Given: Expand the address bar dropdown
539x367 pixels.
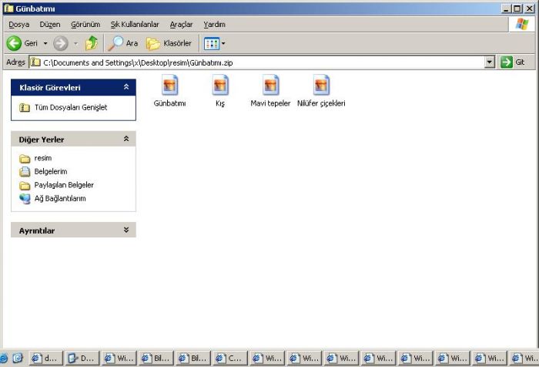Looking at the screenshot, I should pos(490,62).
